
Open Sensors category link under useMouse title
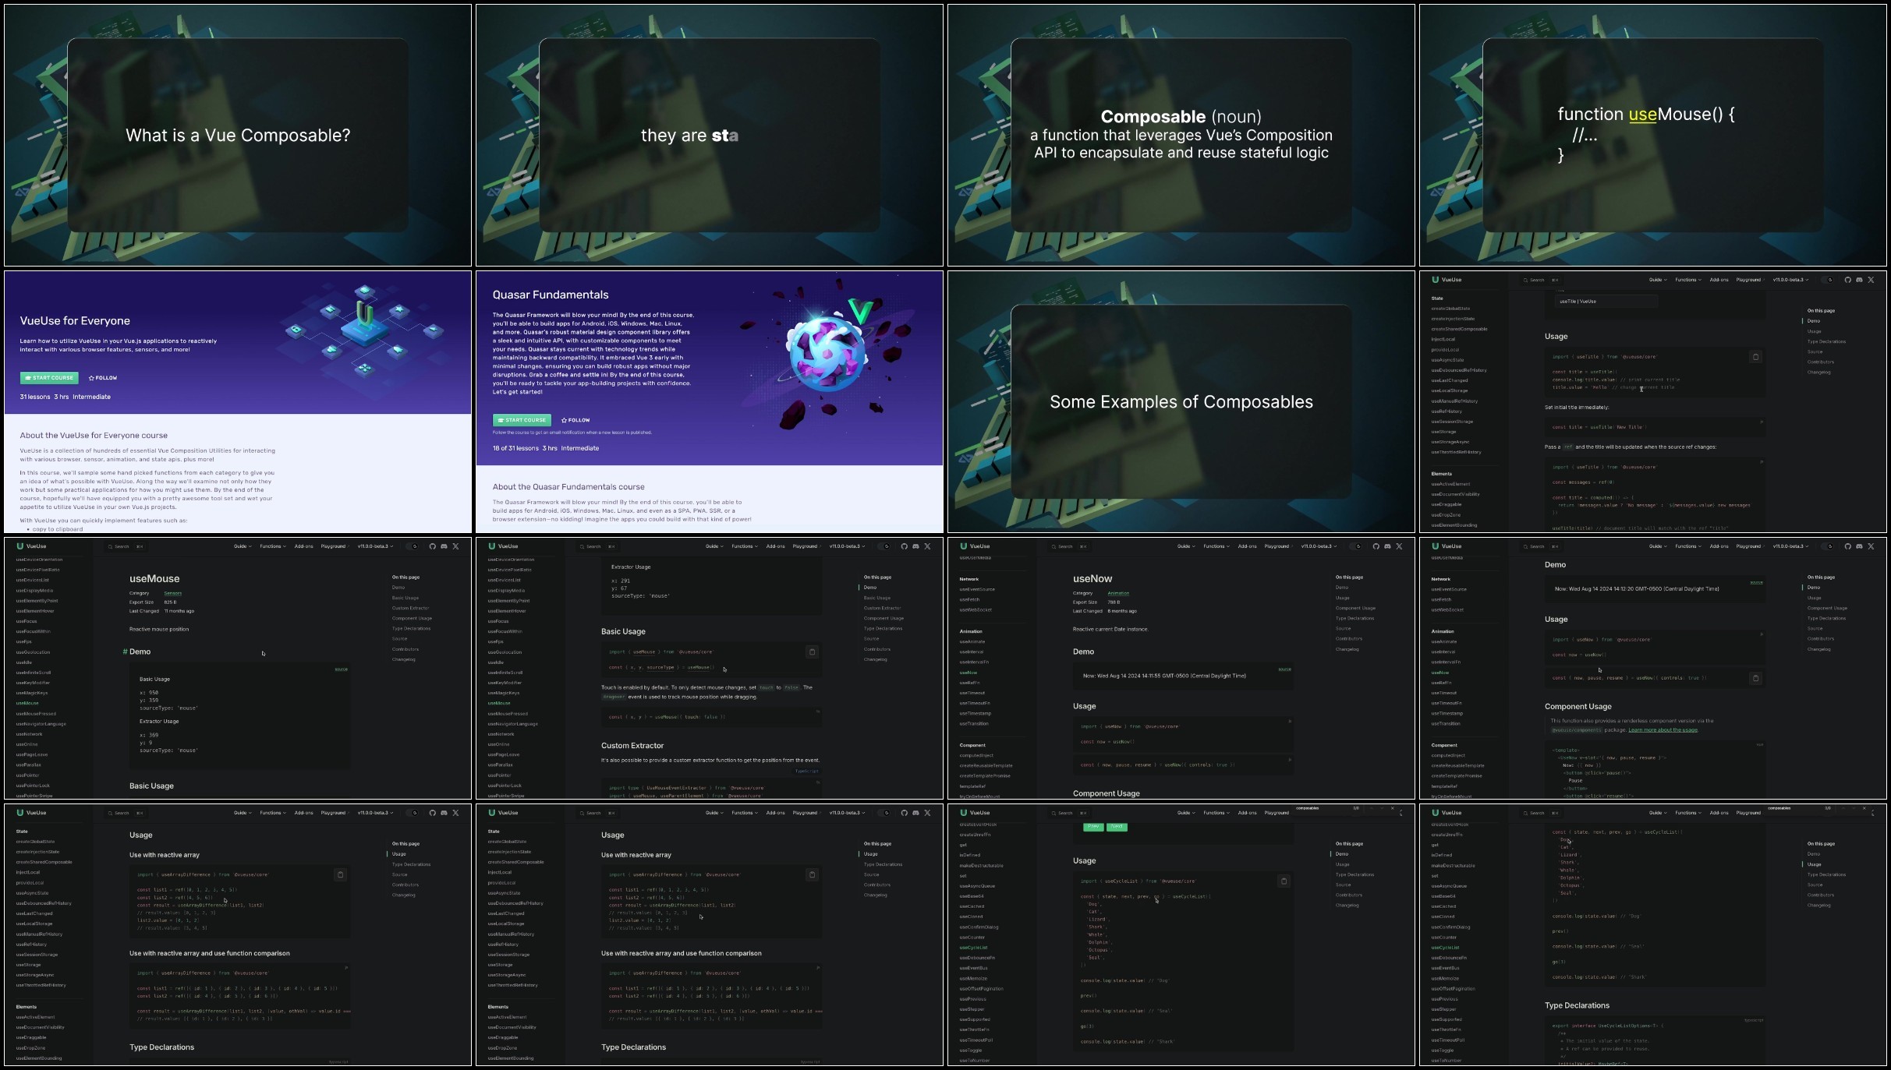pos(172,593)
